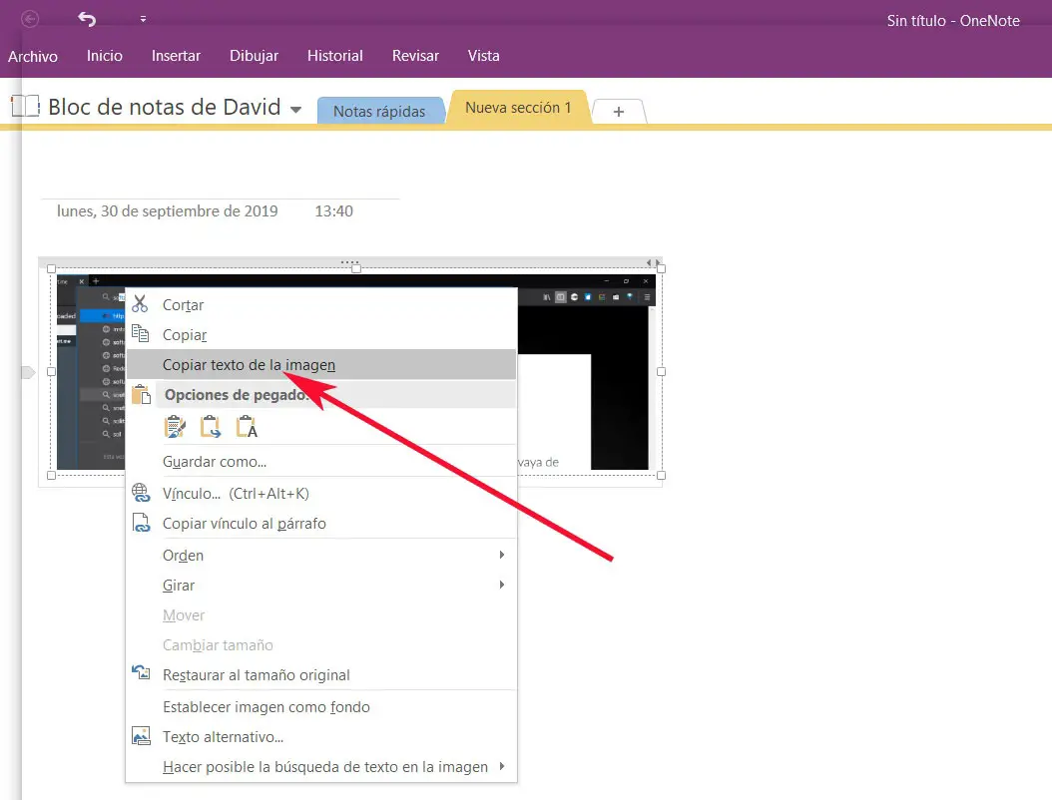Click the restore size icon beside Restaurar
This screenshot has width=1052, height=800.
coord(141,672)
